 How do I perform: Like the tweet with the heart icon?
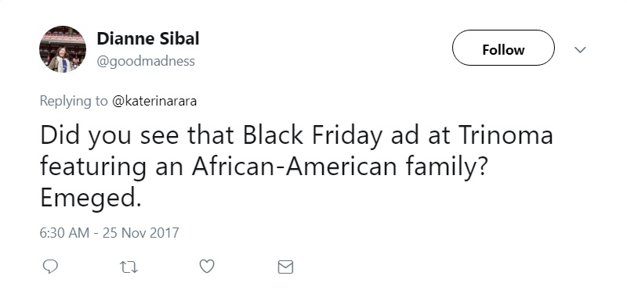pos(207,267)
